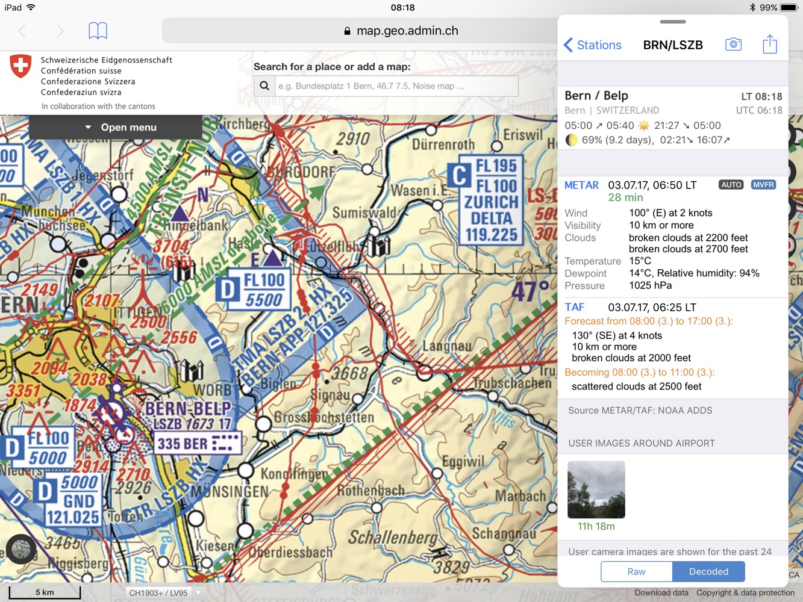Image resolution: width=803 pixels, height=602 pixels.
Task: Tap the FL100 5500 class D label
Action: pos(254,290)
